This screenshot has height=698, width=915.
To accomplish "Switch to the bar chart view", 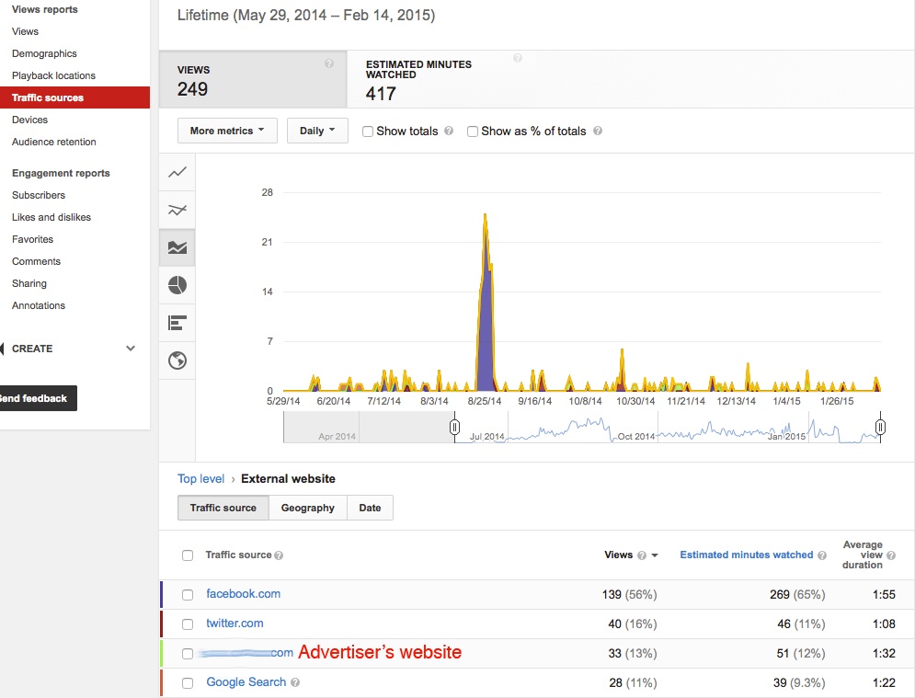I will [177, 322].
